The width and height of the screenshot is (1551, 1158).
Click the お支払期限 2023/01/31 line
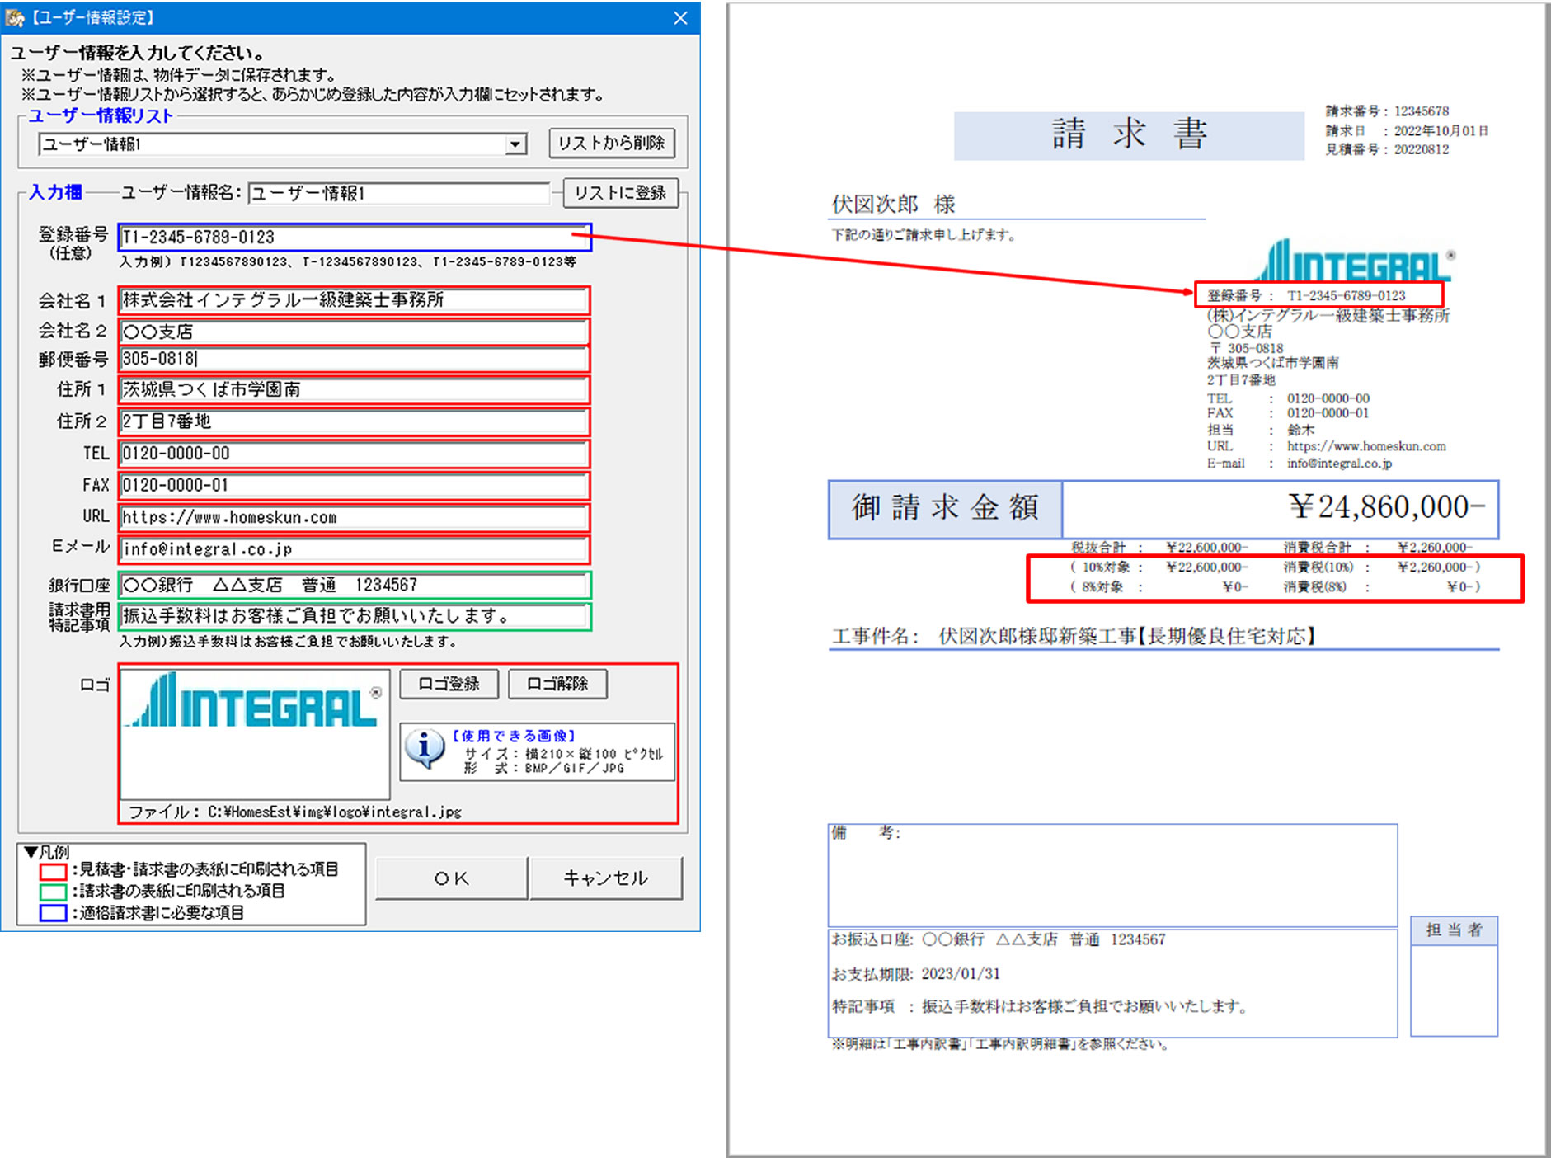pyautogui.click(x=915, y=974)
